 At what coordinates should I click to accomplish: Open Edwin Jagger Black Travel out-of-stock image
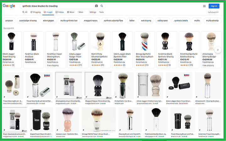pos(179,86)
